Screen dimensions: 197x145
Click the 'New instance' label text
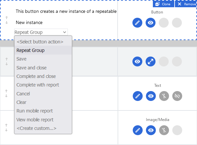(x=29, y=23)
